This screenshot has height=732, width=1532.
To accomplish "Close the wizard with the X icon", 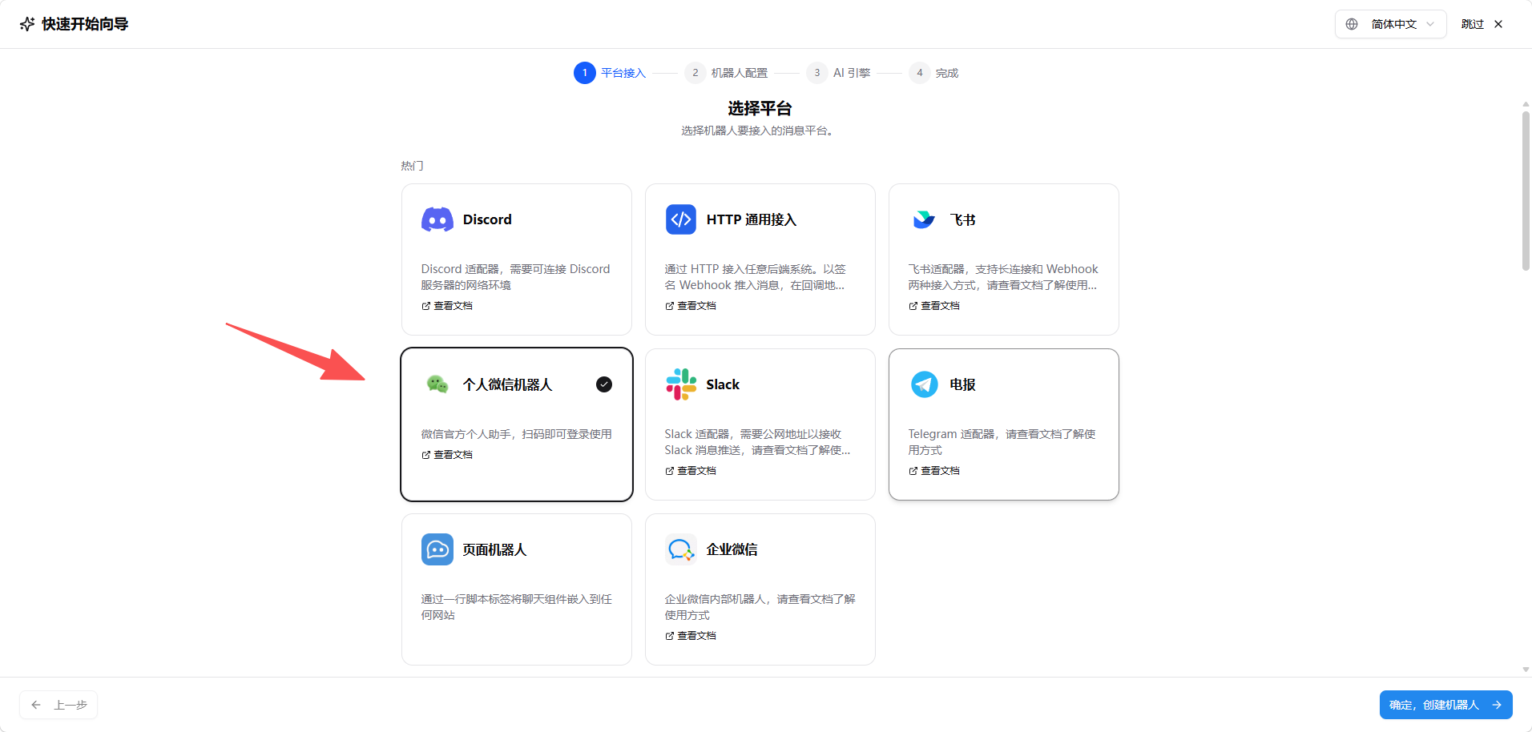I will pos(1498,24).
